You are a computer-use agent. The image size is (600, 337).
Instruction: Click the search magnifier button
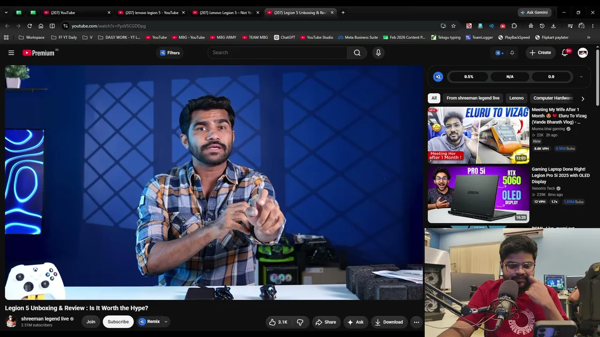click(357, 53)
